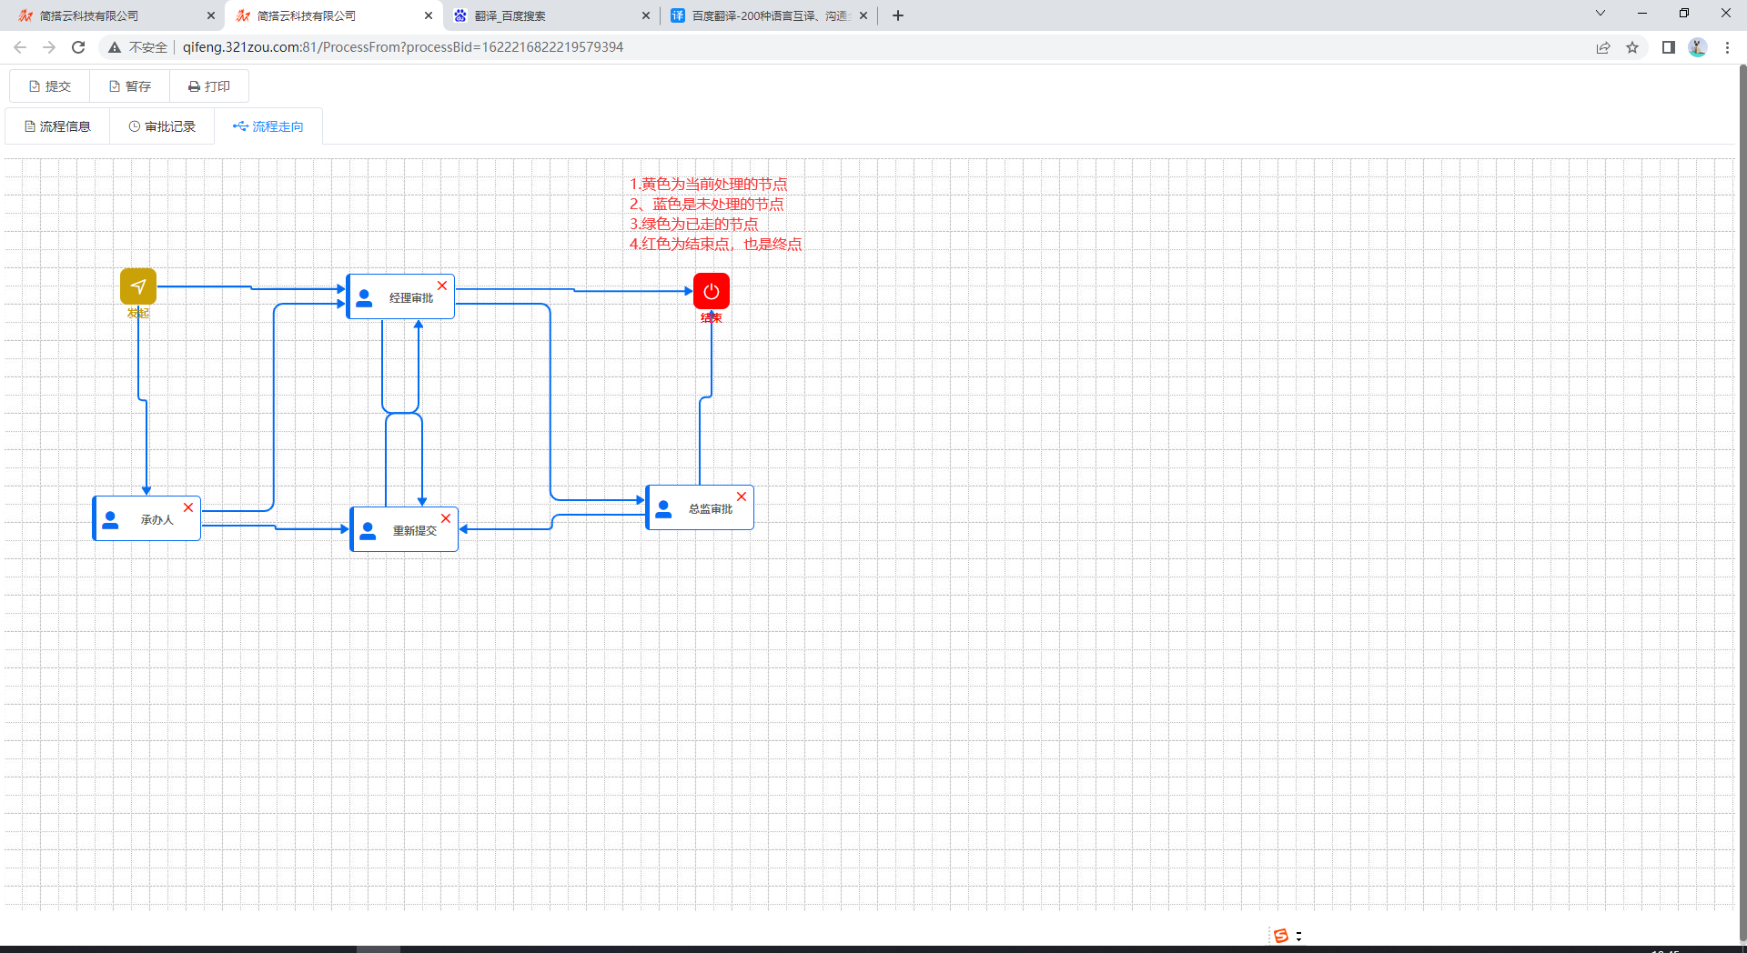The image size is (1747, 953).
Task: Close the active 简搭云科技有限公司 tab
Action: 429,15
